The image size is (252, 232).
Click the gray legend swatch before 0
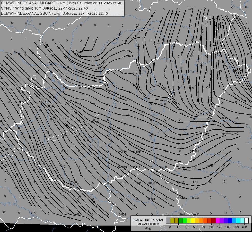point(168,220)
